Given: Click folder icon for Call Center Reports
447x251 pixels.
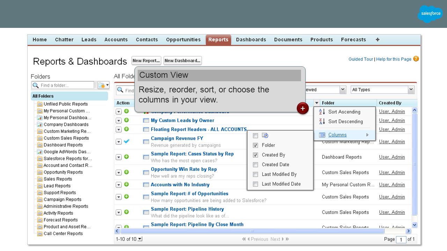Looking at the screenshot, I should (40, 234).
